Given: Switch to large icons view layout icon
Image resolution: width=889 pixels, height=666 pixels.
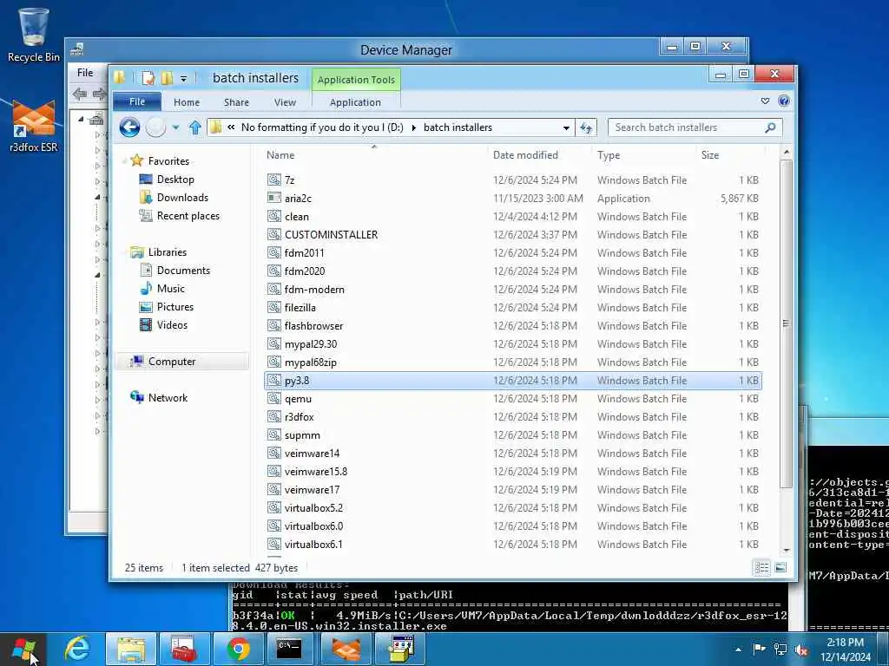Looking at the screenshot, I should coord(780,567).
